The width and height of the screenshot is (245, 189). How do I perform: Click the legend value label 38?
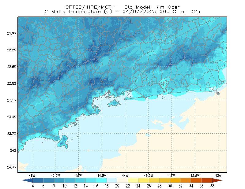(212, 186)
